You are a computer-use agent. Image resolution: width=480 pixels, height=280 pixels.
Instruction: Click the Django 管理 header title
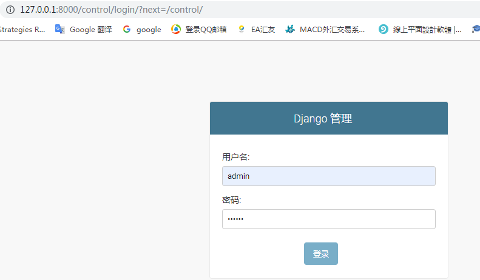pyautogui.click(x=323, y=119)
